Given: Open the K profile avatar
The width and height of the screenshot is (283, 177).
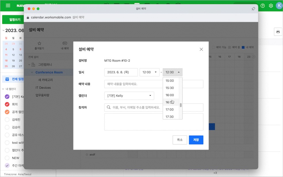Looking at the screenshot, I should coord(279,5).
